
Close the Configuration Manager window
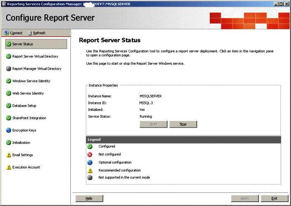286,4
